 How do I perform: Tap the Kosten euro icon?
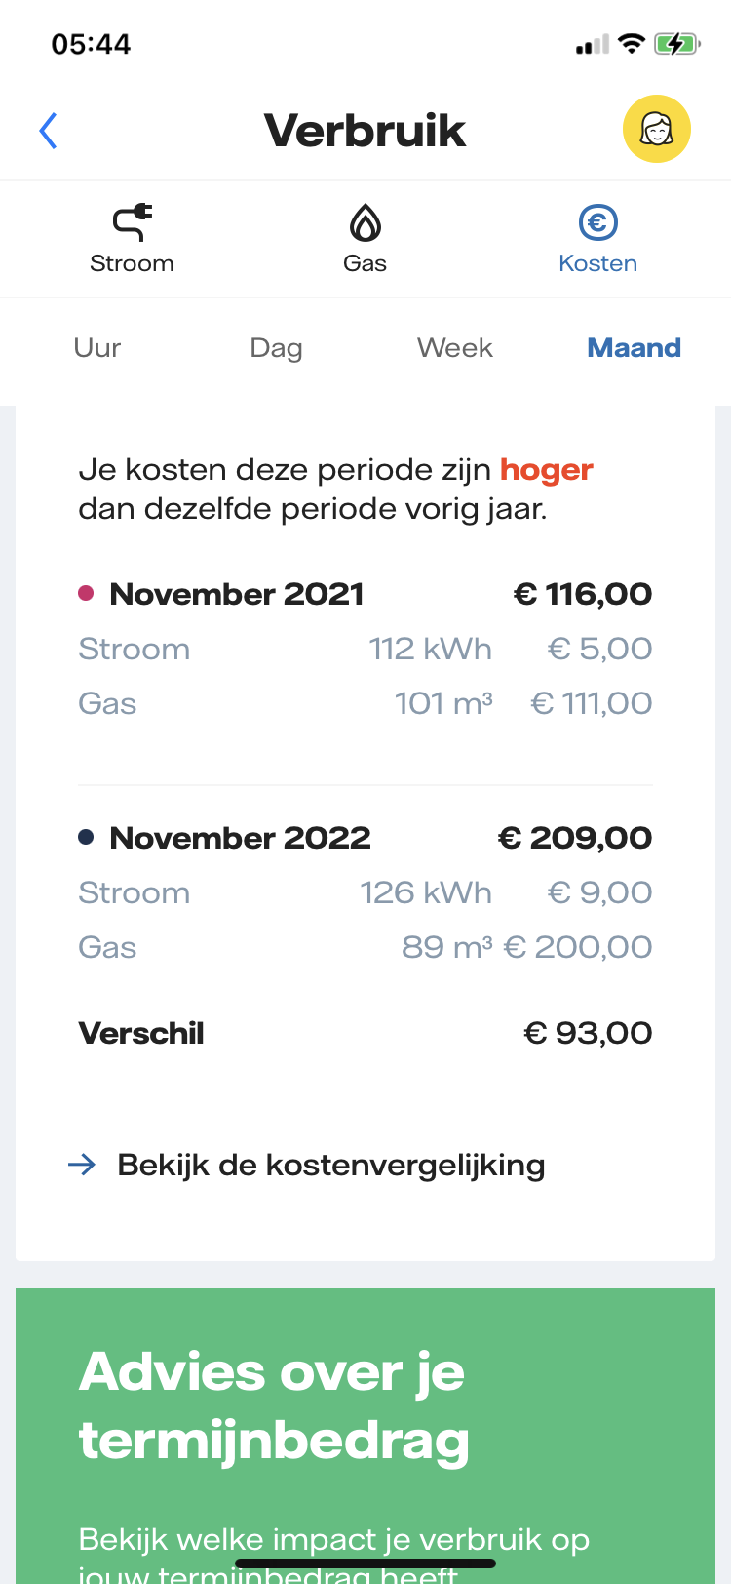coord(597,222)
